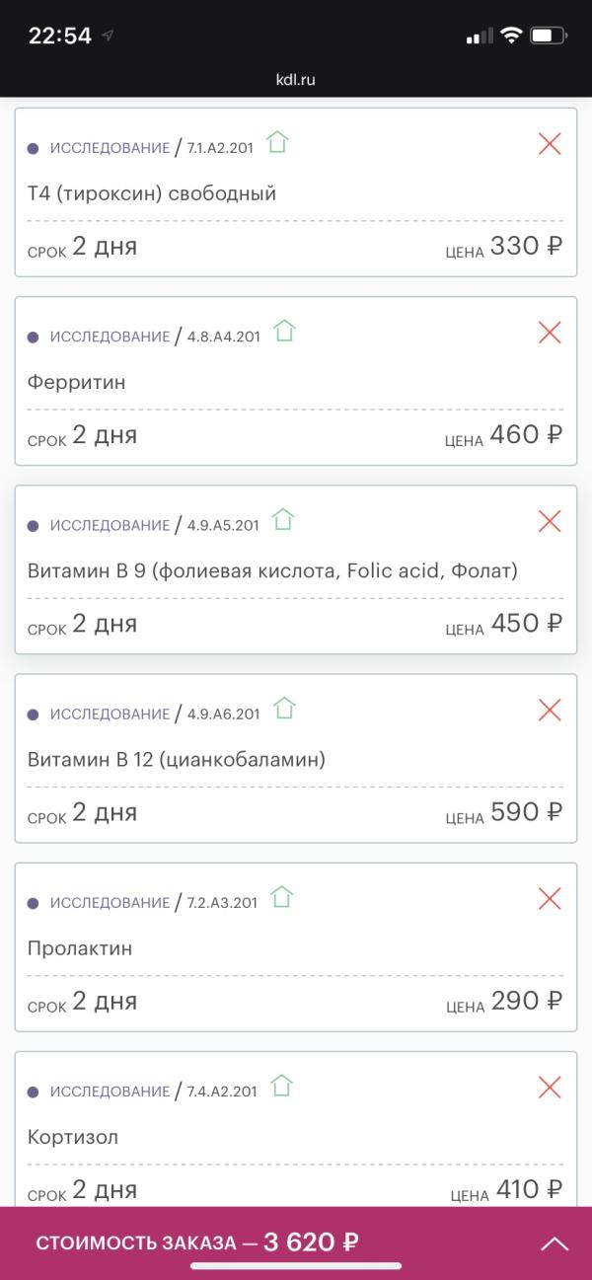The height and width of the screenshot is (1280, 592).
Task: Delete Витамин B 9 test with red X
Action: [x=550, y=521]
